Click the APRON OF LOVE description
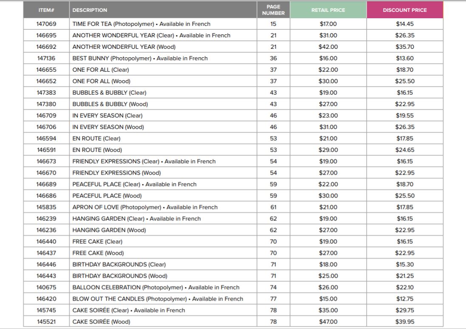This screenshot has width=466, height=329. coord(145,207)
